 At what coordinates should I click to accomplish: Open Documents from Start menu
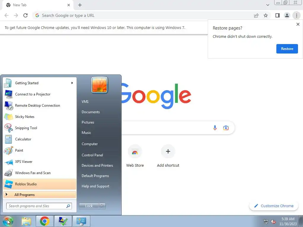pos(91,112)
